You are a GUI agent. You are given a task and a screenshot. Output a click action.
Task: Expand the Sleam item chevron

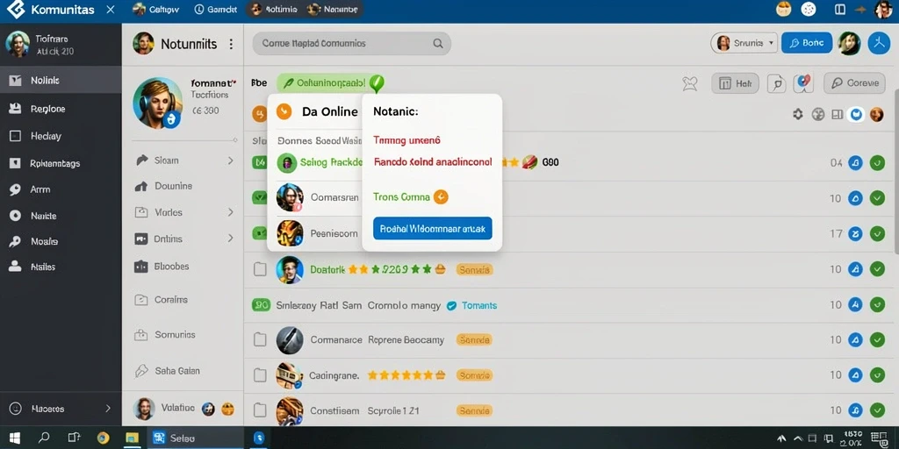(x=231, y=161)
